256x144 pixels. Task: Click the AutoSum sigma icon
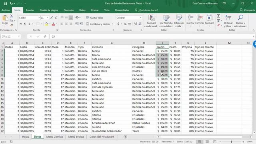click(x=218, y=16)
